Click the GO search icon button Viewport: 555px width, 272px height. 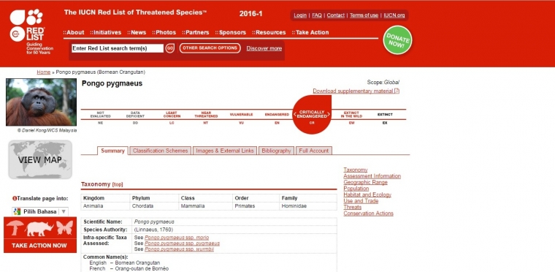(170, 48)
